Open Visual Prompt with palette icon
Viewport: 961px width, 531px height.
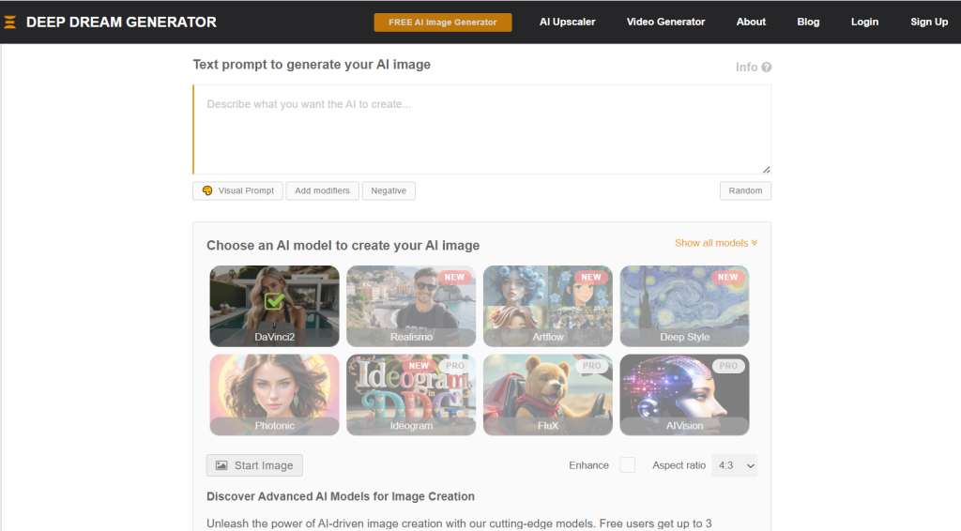click(x=237, y=190)
